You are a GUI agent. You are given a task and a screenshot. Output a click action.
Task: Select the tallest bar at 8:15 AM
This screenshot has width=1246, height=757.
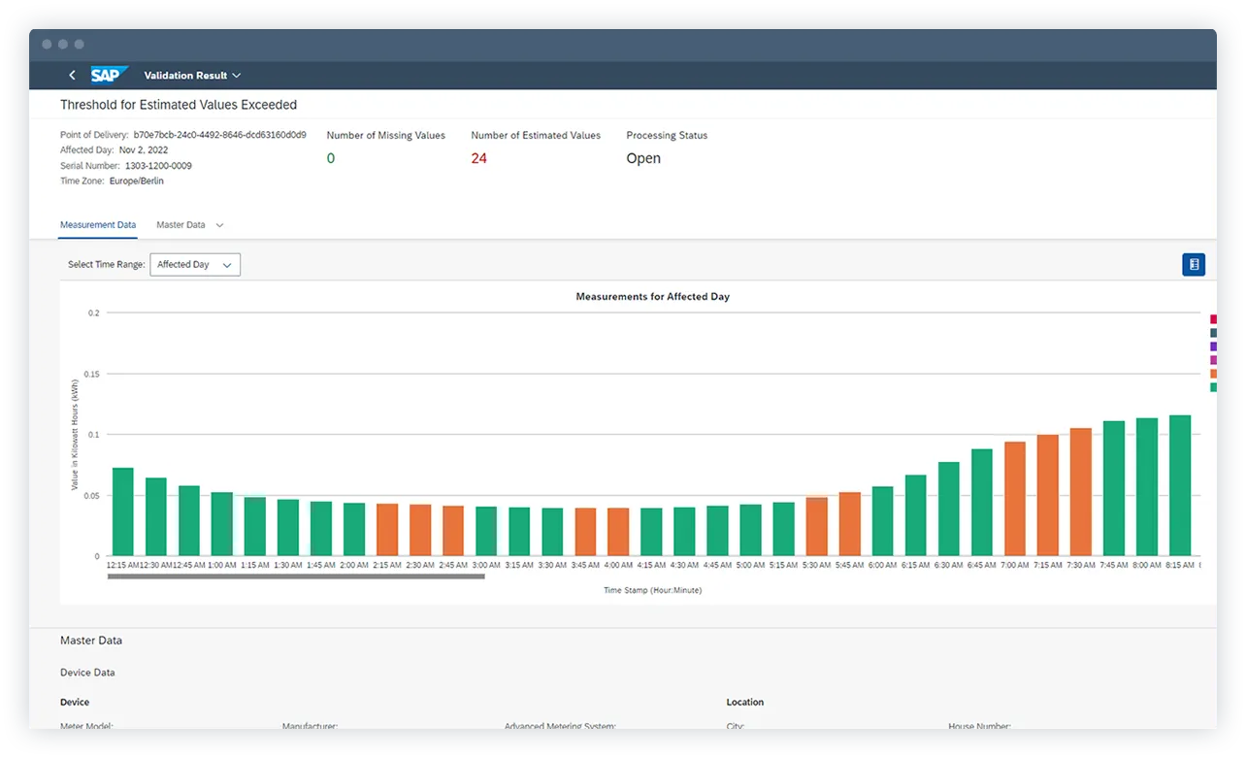(1179, 485)
